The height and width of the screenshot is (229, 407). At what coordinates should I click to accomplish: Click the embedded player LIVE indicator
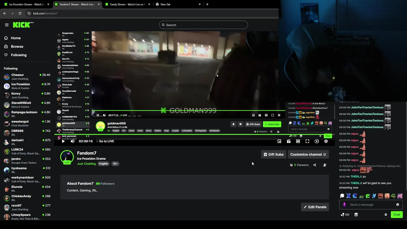pyautogui.click(x=124, y=115)
